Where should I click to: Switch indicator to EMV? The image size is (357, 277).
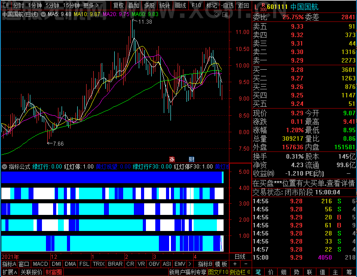click(x=180, y=264)
